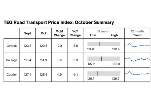Click the Overall 12 month trend sparkline
This screenshot has height=101, width=151.
(137, 45)
